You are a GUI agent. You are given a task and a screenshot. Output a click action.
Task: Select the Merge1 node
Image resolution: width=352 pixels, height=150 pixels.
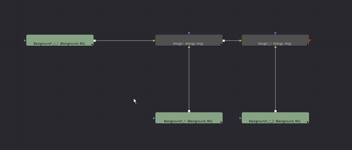point(189,40)
